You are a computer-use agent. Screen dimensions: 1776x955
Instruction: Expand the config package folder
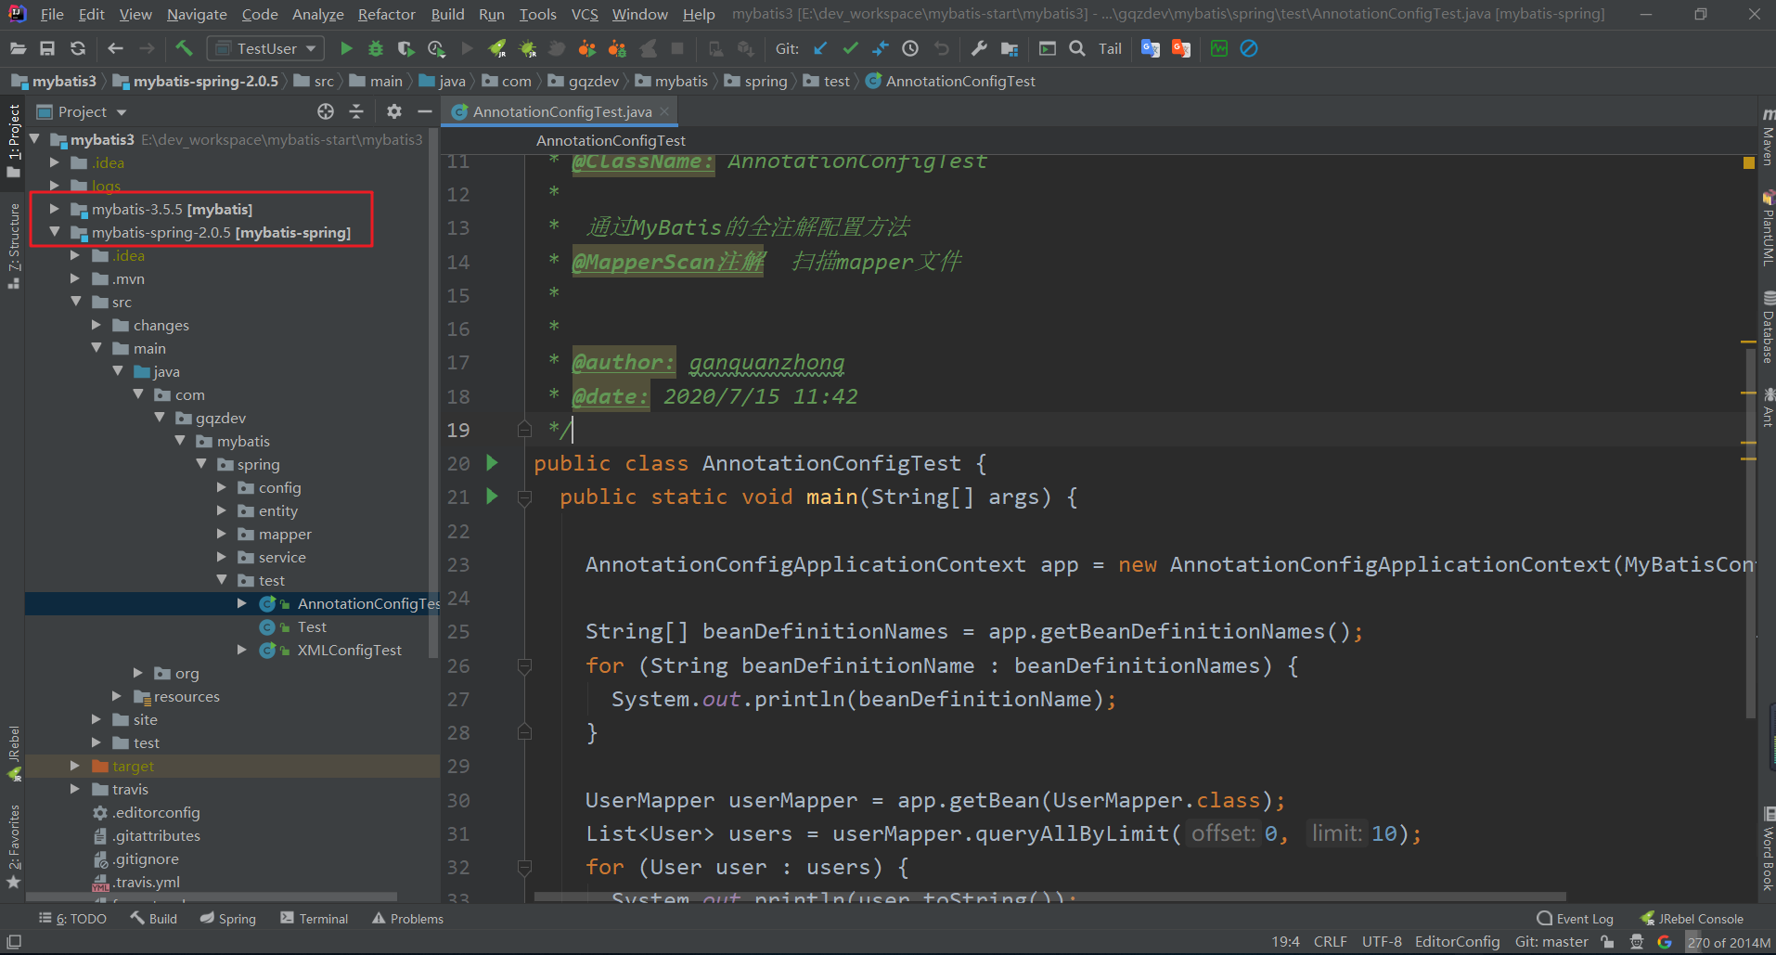click(222, 487)
